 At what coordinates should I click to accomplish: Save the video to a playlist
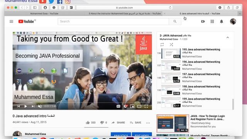pos(135,123)
